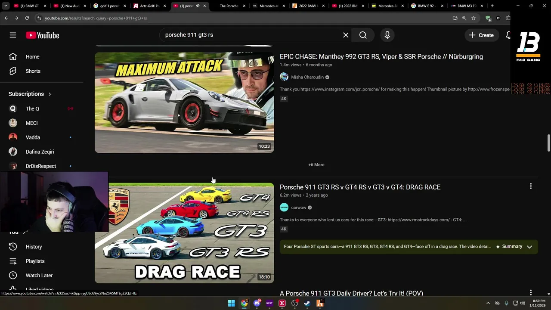Click the page vertical scrollbar thumb
This screenshot has width=551, height=310.
pyautogui.click(x=549, y=143)
